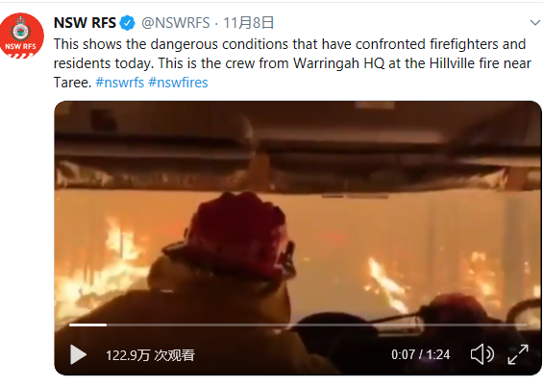Screen dimensions: 543x386
Task: Open the #nswfires hashtag
Action: point(178,83)
